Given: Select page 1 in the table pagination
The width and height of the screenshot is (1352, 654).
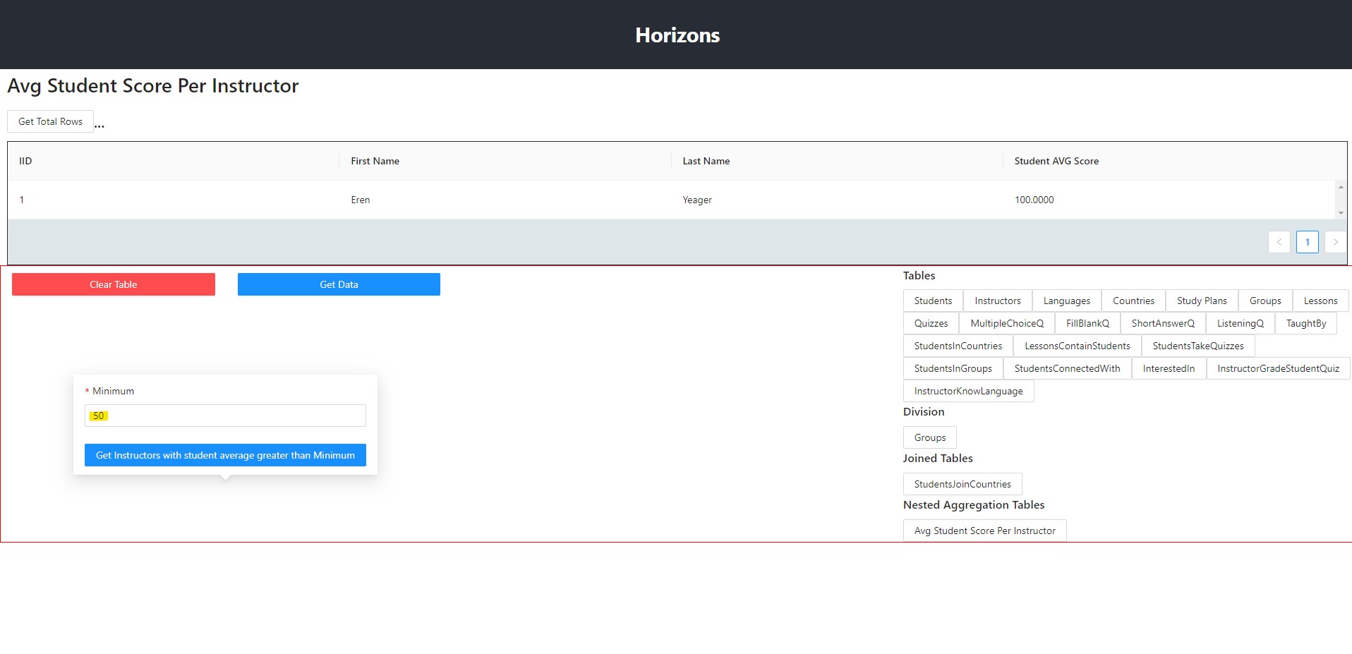Looking at the screenshot, I should (x=1307, y=242).
